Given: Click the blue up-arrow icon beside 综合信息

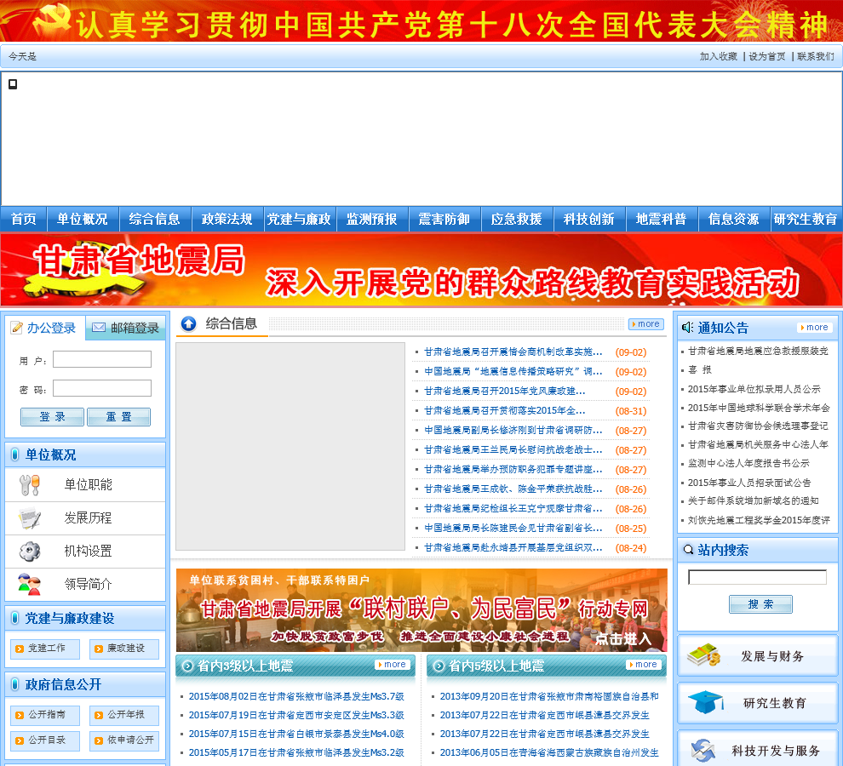Looking at the screenshot, I should point(188,323).
